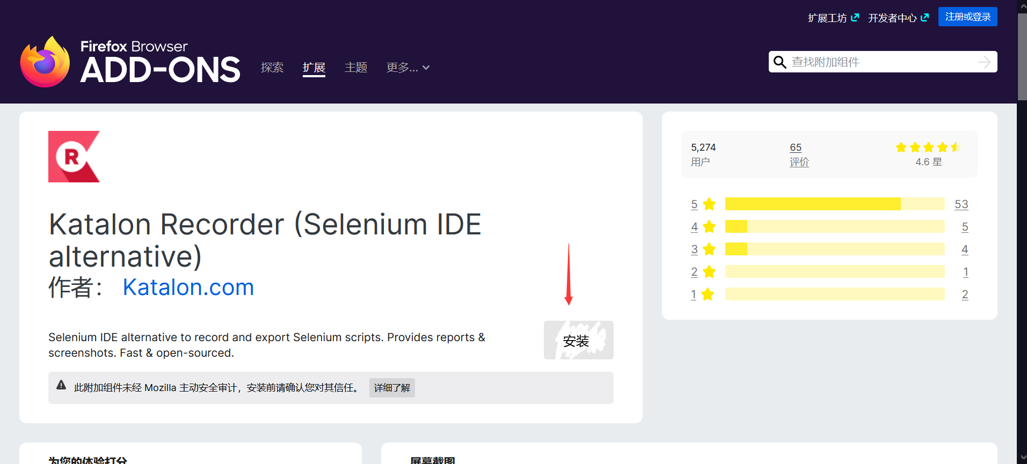This screenshot has width=1027, height=464.
Task: Click the 详细了解 button
Action: tap(392, 388)
